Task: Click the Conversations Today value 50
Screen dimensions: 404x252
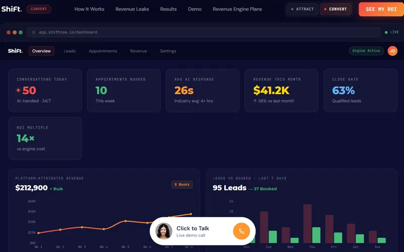Action: coord(29,91)
